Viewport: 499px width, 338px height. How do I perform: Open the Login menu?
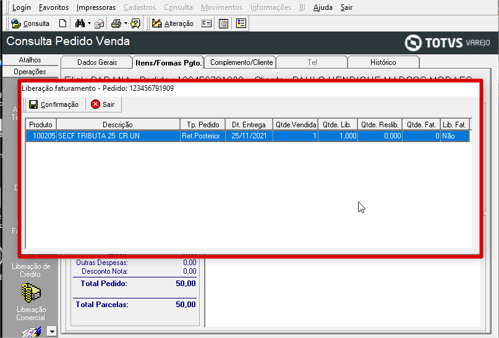tap(21, 7)
